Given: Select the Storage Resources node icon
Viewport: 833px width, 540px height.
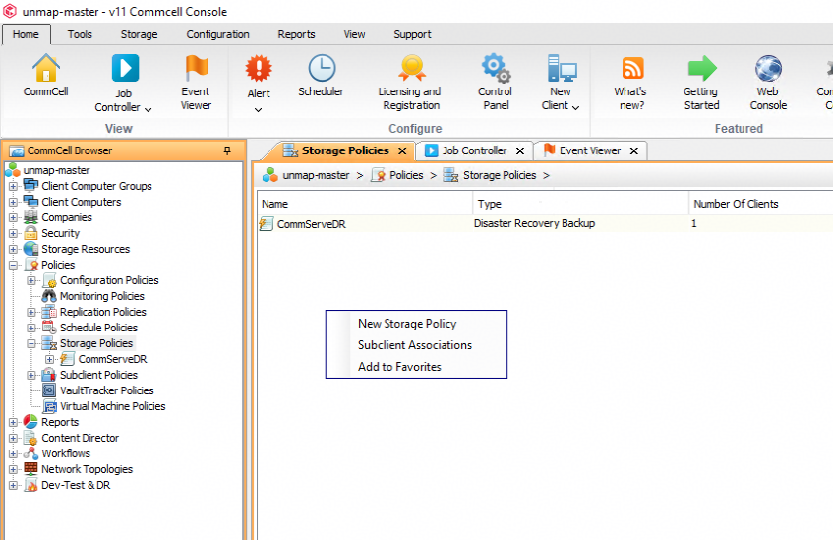Looking at the screenshot, I should pos(30,249).
